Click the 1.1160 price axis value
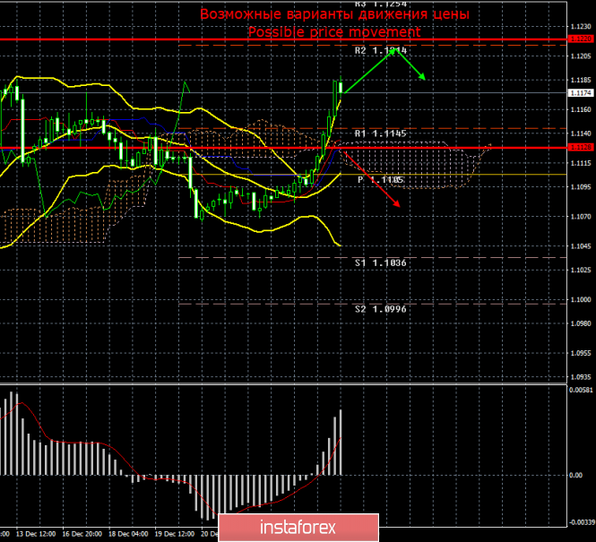Image resolution: width=596 pixels, height=542 pixels. [x=581, y=110]
